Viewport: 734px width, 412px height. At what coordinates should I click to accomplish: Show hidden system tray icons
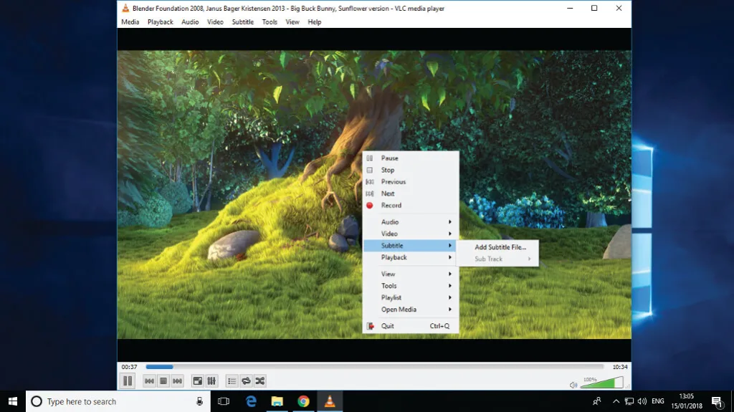click(616, 401)
